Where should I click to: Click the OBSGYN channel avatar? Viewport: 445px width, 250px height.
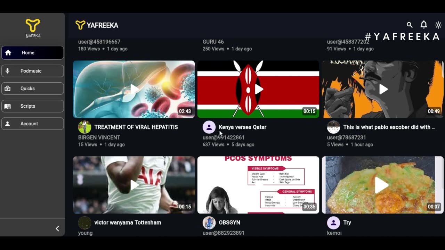[x=209, y=223]
